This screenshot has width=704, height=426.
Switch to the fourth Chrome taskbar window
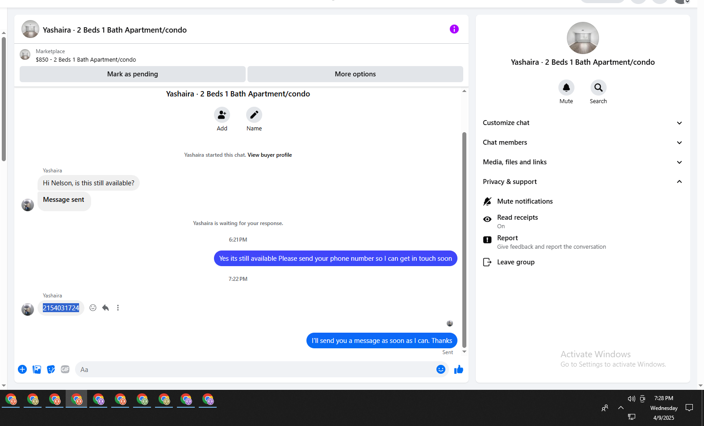point(76,399)
